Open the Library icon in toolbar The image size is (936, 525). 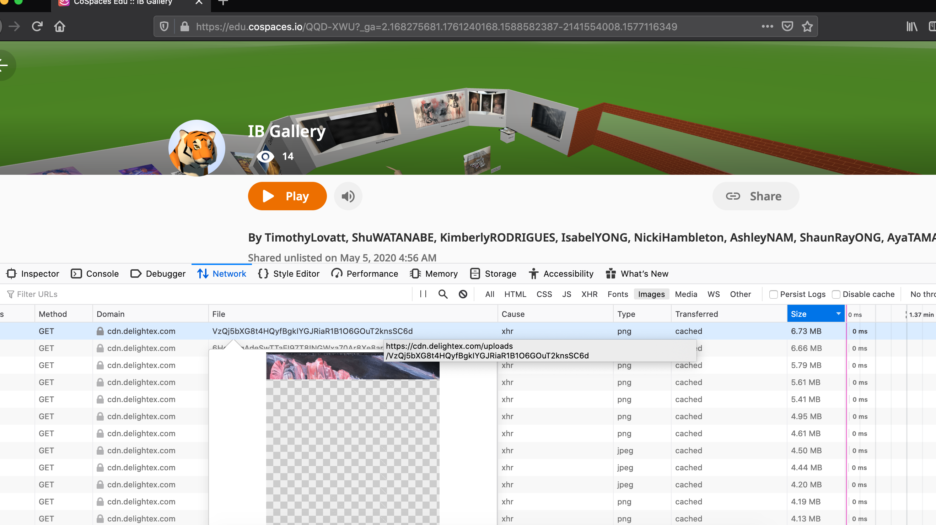[911, 26]
